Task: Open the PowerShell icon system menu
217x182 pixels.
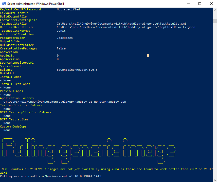Action: 4,4
